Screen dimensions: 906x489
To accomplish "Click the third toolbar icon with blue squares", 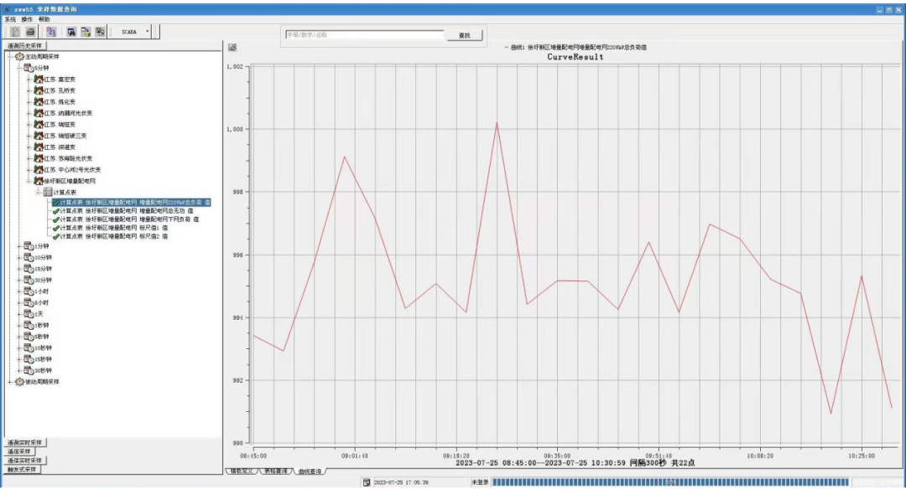I will coord(50,32).
